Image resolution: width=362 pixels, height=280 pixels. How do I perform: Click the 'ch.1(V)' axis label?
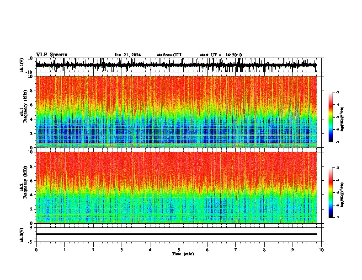click(x=22, y=65)
